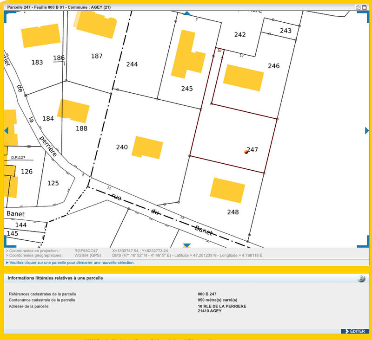Image resolution: width=372 pixels, height=340 pixels.
Task: Pan diagonally using the bottom-left corner arrow
Action: [x=6, y=245]
